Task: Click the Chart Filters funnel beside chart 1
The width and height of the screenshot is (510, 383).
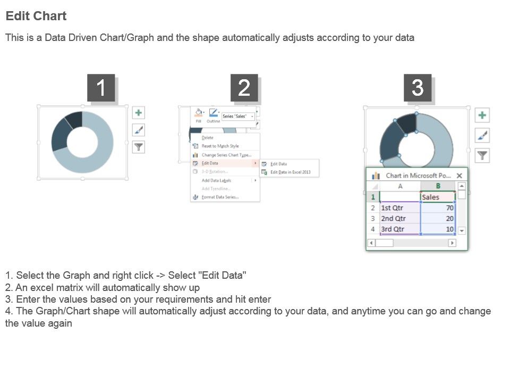Action: click(x=139, y=147)
